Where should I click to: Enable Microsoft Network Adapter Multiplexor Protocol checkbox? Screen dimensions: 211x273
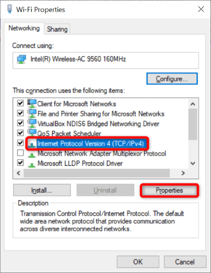[20, 153]
